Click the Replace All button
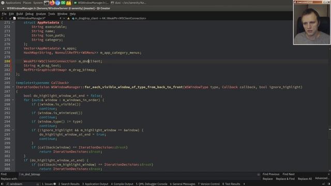This screenshot has height=186, width=331. 305,179
